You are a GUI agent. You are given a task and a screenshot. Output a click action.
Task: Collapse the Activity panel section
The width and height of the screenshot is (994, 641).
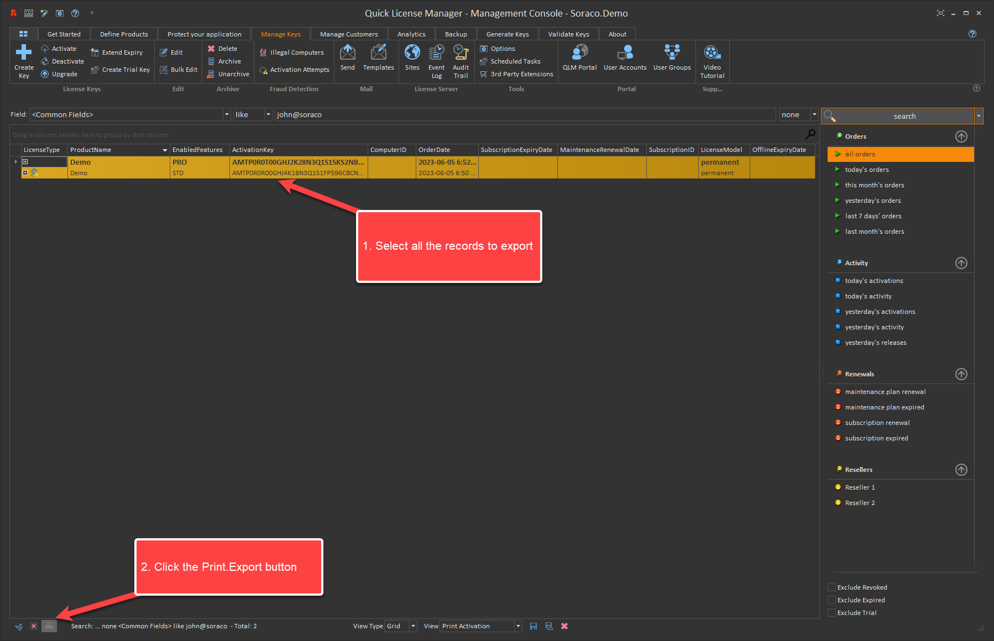click(x=961, y=263)
